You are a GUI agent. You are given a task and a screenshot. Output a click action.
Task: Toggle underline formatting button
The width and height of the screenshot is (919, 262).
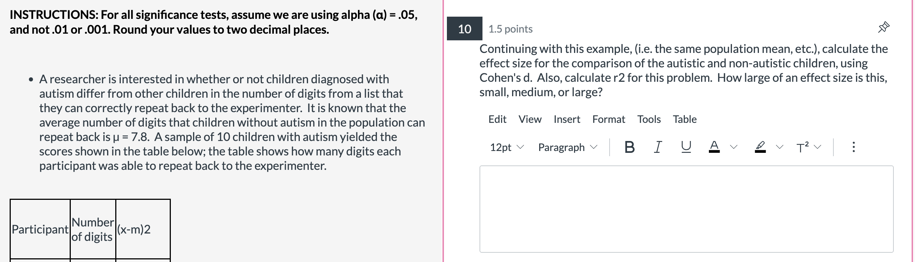686,147
